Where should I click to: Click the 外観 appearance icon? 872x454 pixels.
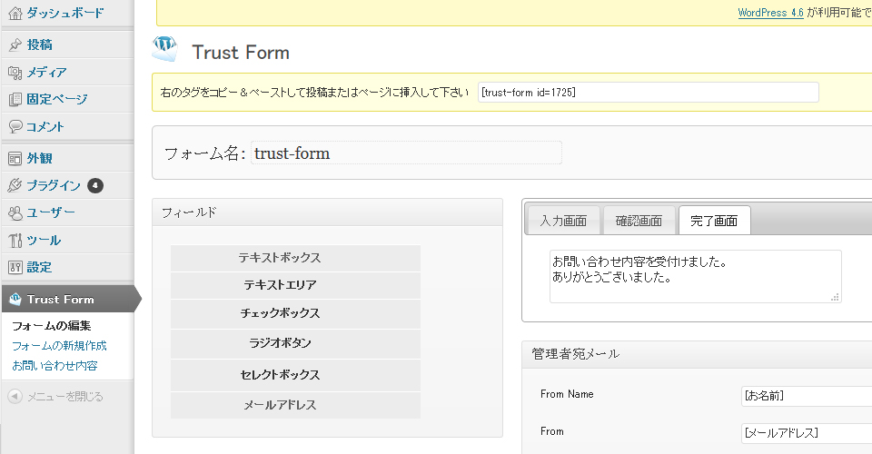click(15, 158)
